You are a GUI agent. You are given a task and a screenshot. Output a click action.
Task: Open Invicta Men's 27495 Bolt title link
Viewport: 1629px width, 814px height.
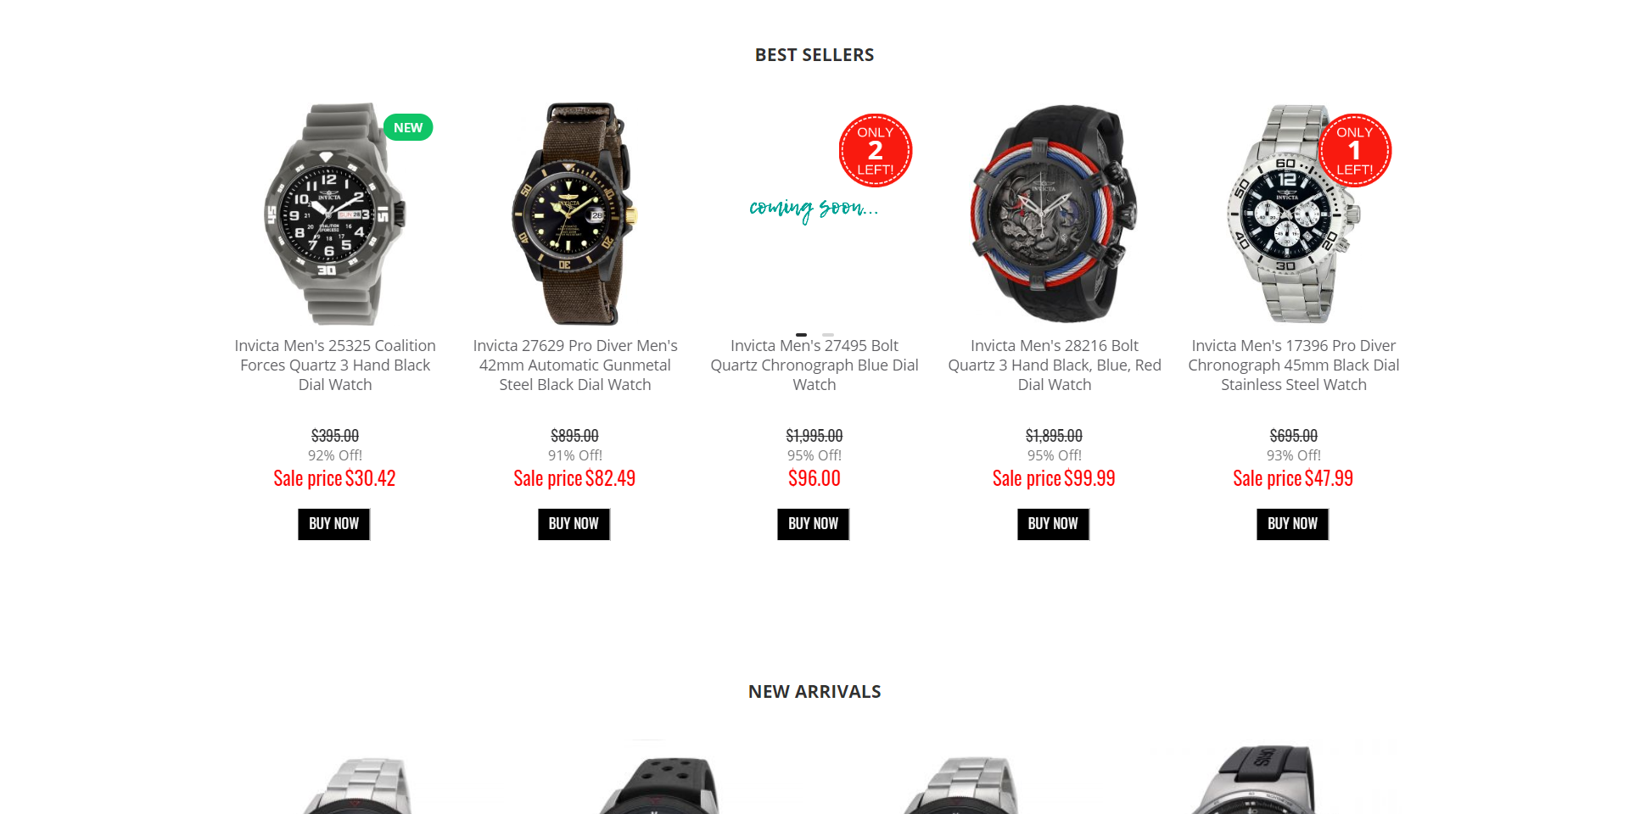click(814, 365)
